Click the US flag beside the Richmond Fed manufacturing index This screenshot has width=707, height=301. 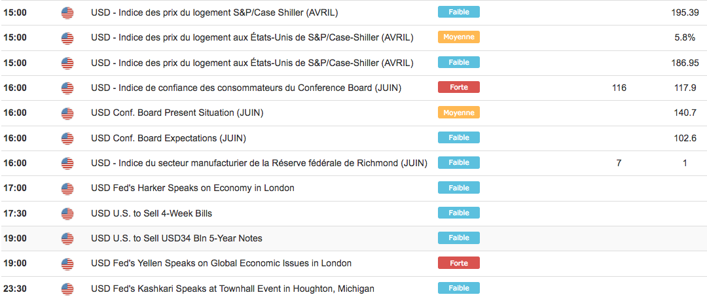click(67, 163)
